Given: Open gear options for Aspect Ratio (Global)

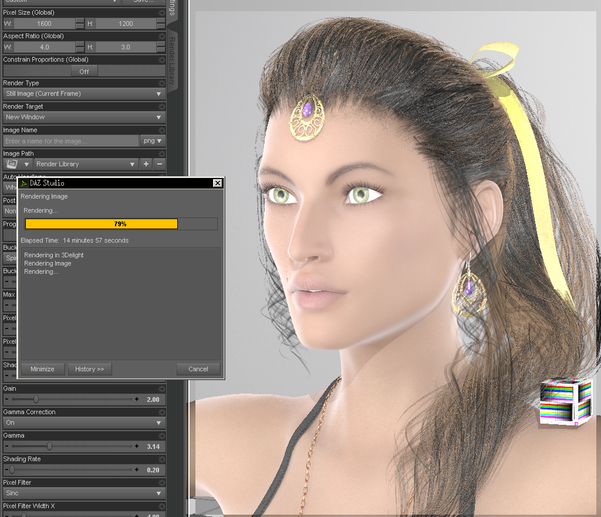Looking at the screenshot, I should (162, 36).
